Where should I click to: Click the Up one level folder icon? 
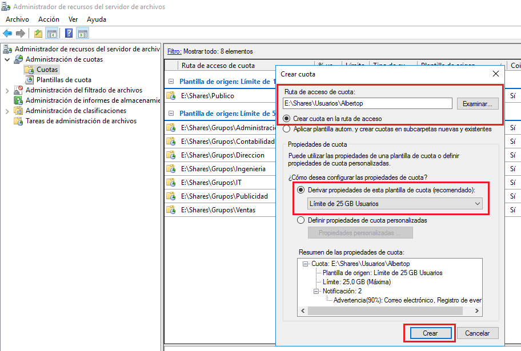[38, 33]
